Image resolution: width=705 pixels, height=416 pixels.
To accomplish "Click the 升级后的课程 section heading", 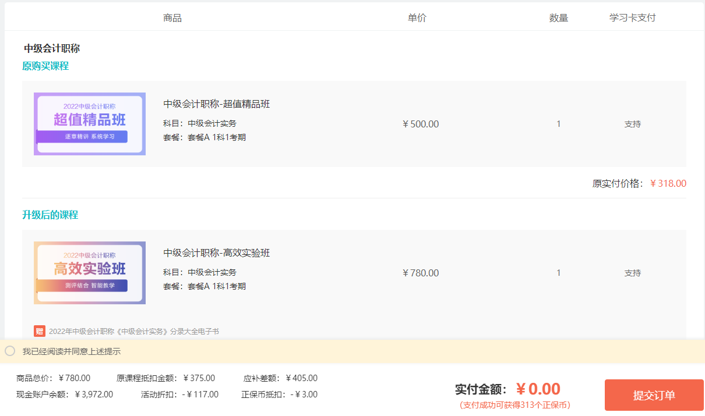I will (50, 215).
